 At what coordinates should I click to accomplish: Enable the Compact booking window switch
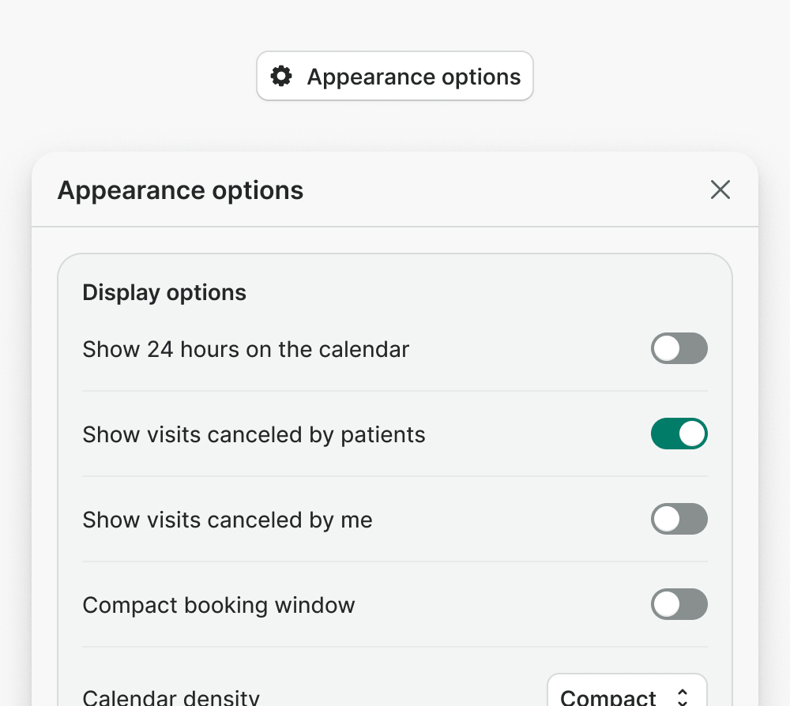click(x=679, y=604)
